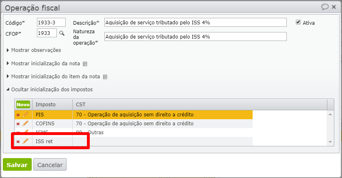Click the tax list scrollbar up arrow
342x178 pixels.
click(330, 114)
